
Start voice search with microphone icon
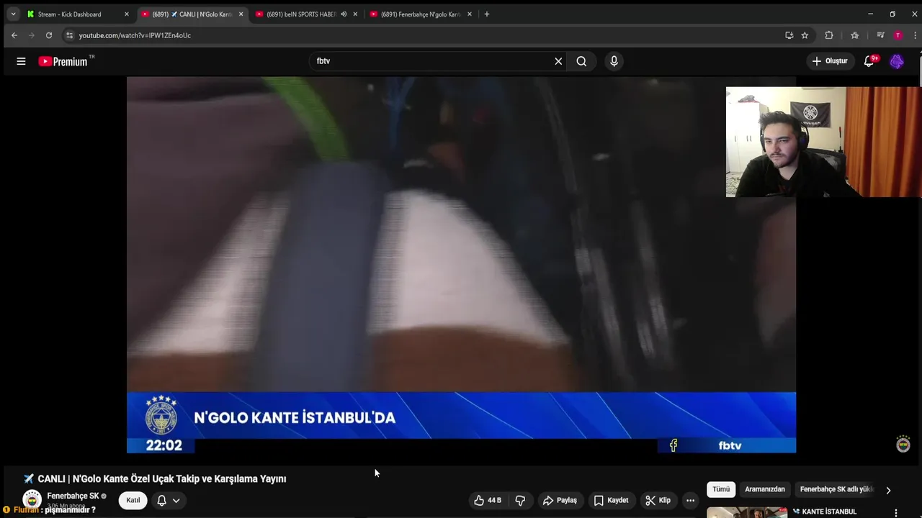pyautogui.click(x=614, y=61)
